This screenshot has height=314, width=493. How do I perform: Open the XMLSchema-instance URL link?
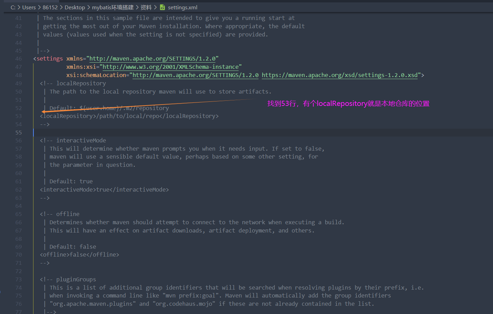click(x=171, y=67)
